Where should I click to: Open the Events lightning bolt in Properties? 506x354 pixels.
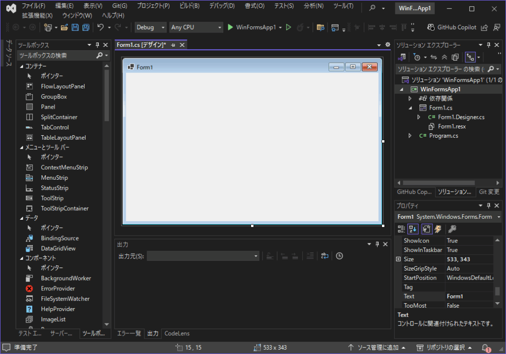pyautogui.click(x=437, y=229)
